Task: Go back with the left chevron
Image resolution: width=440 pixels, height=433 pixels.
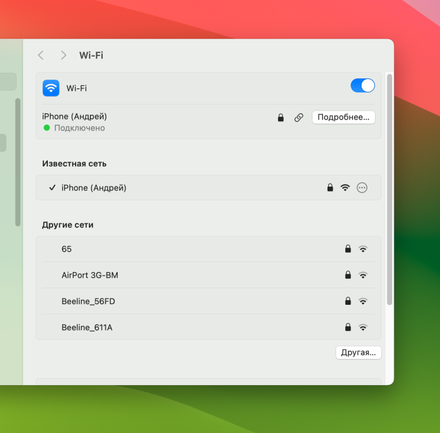Action: click(41, 55)
